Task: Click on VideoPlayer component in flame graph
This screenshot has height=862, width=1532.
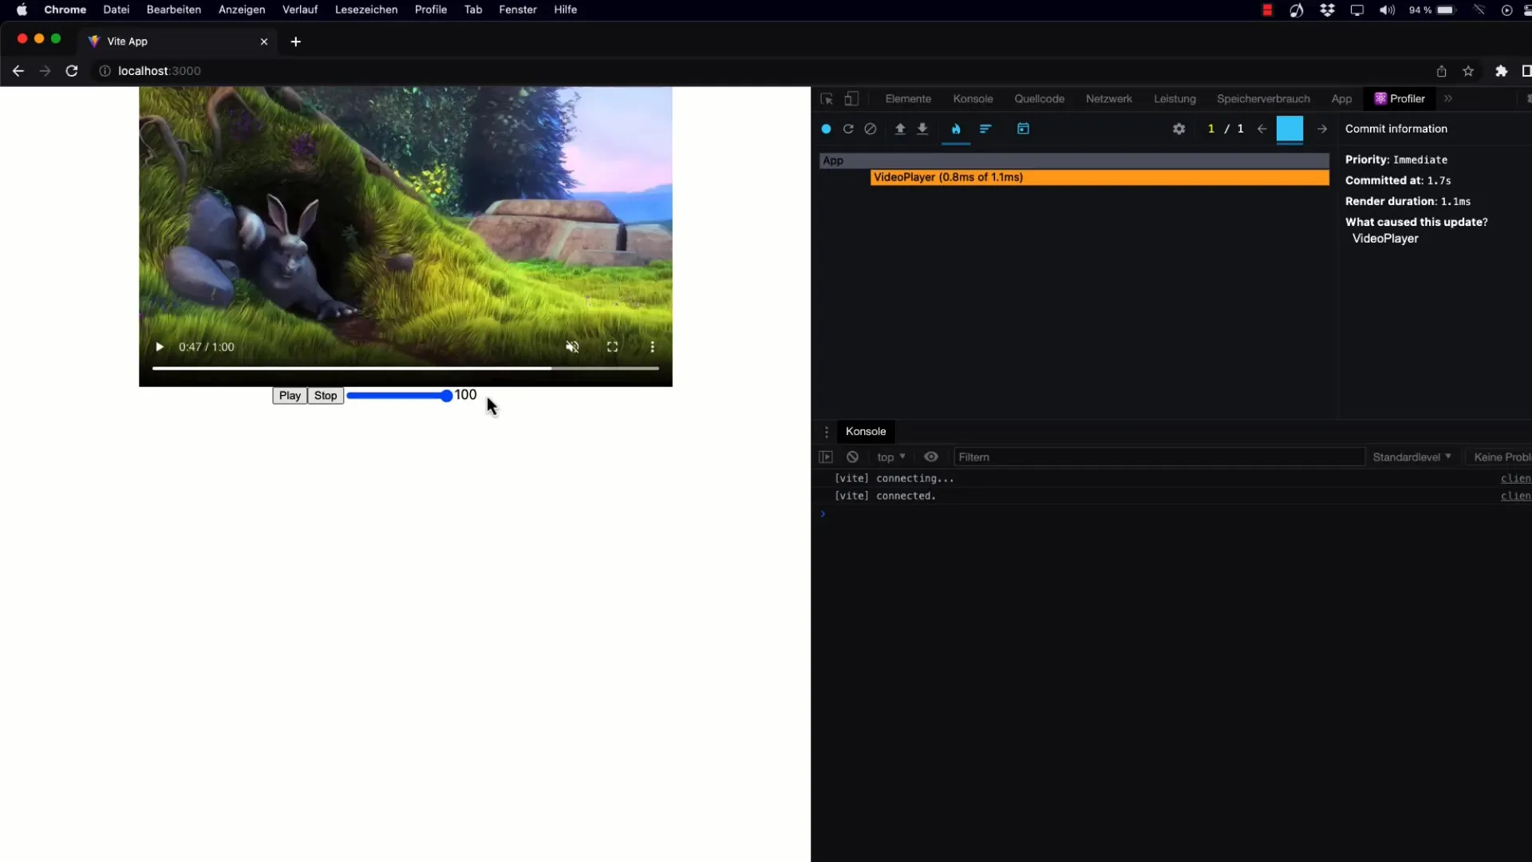Action: click(1100, 177)
